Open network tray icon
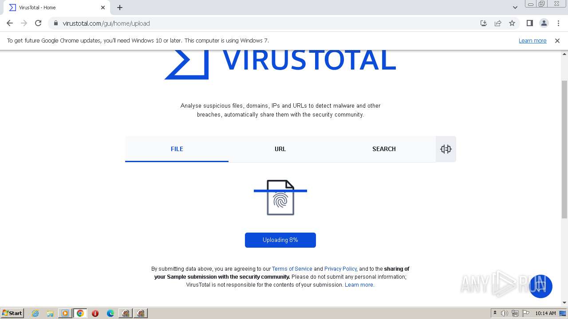 (515, 313)
